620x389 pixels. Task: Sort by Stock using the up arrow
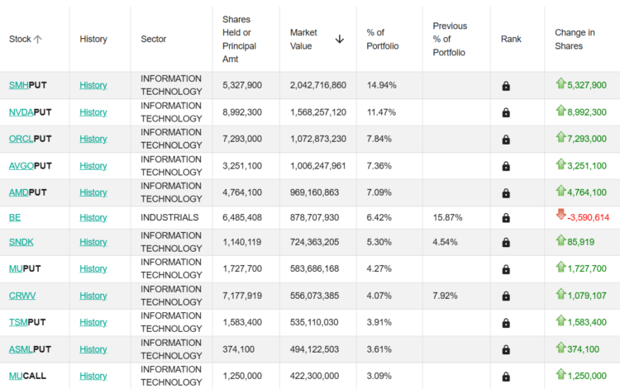tap(37, 39)
